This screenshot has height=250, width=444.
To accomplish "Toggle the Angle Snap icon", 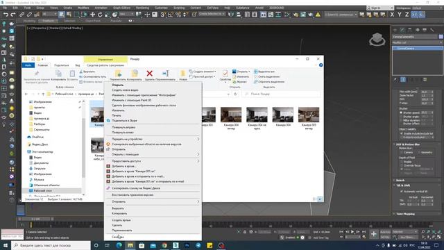I will point(171,15).
